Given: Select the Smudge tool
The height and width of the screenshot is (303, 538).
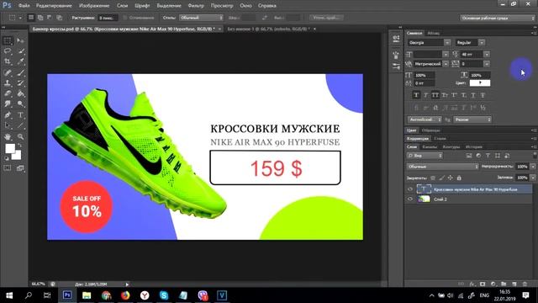Looking at the screenshot, I should coord(8,104).
